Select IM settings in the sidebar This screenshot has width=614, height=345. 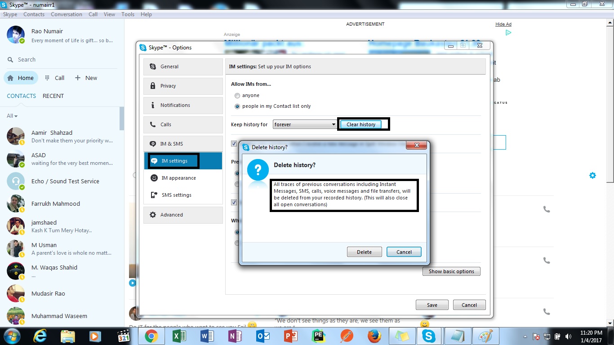click(183, 161)
